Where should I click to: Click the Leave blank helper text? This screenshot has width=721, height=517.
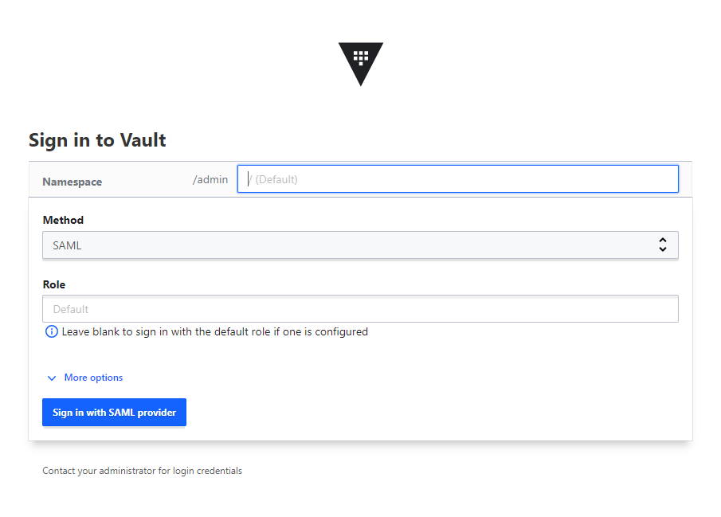(215, 331)
